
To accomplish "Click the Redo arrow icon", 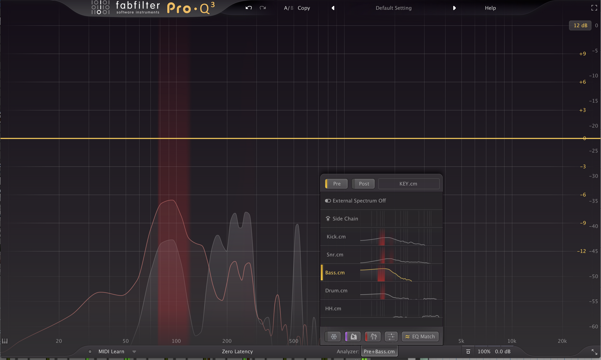I will coord(262,8).
